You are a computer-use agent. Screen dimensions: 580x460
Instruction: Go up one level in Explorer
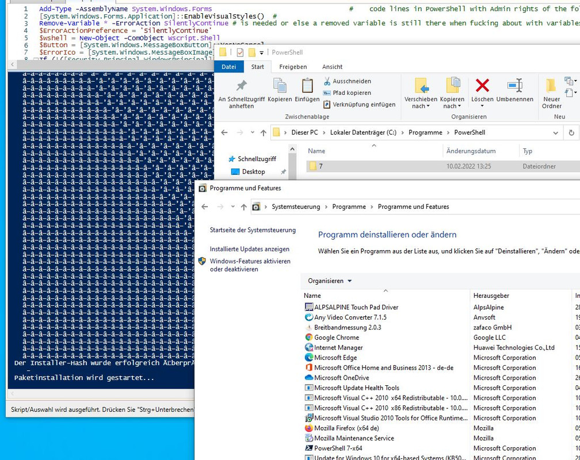pos(263,132)
